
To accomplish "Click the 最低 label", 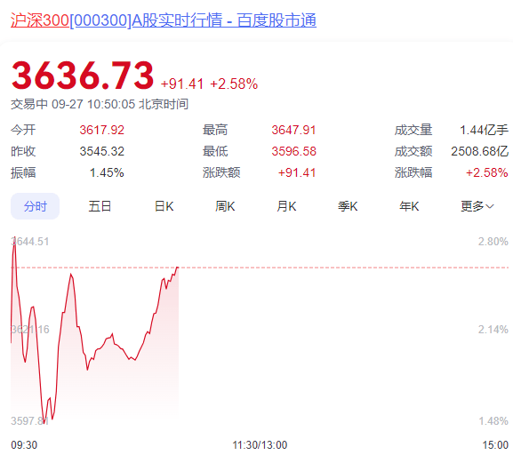I will click(215, 151).
